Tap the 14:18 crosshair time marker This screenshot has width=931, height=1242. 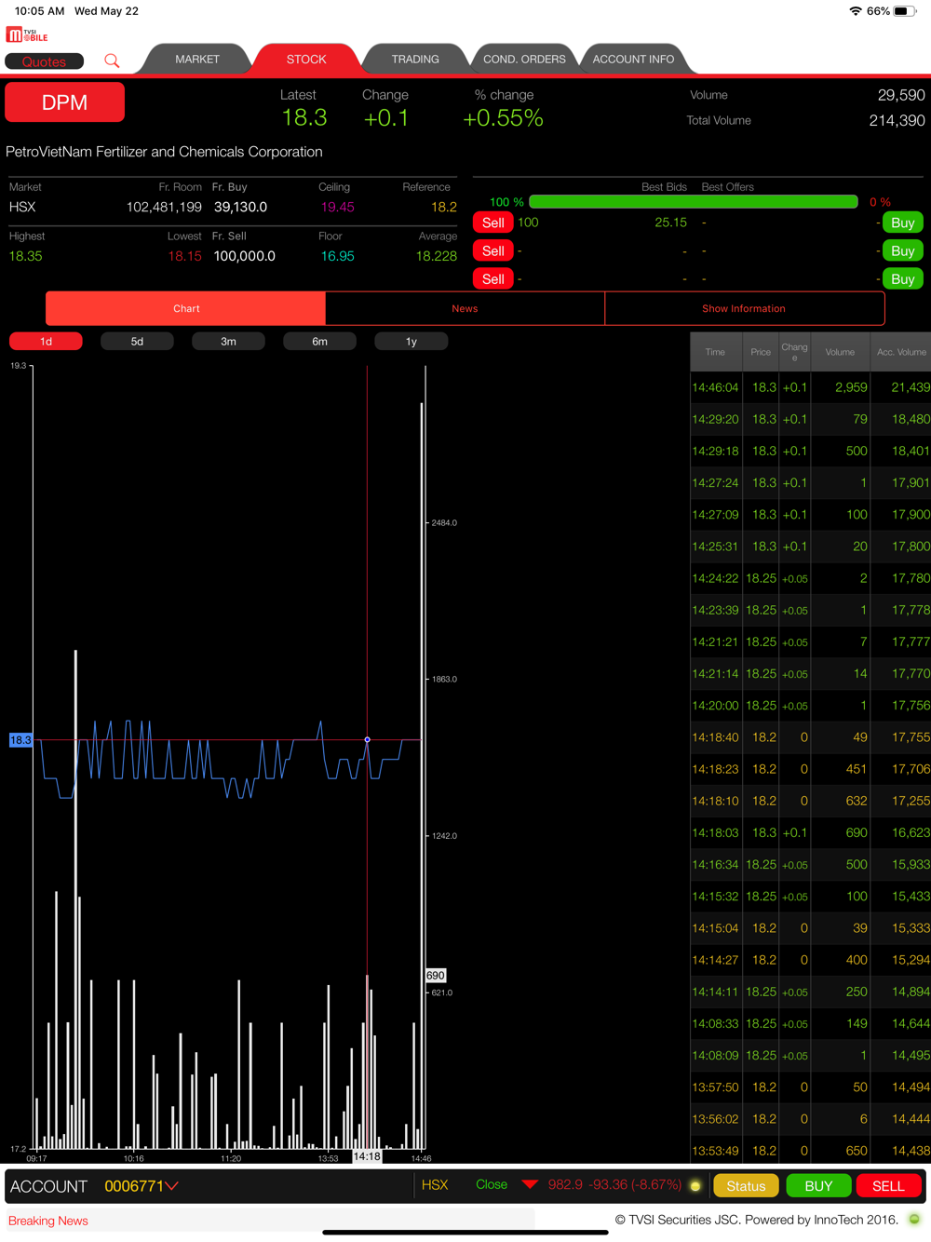(x=367, y=1156)
